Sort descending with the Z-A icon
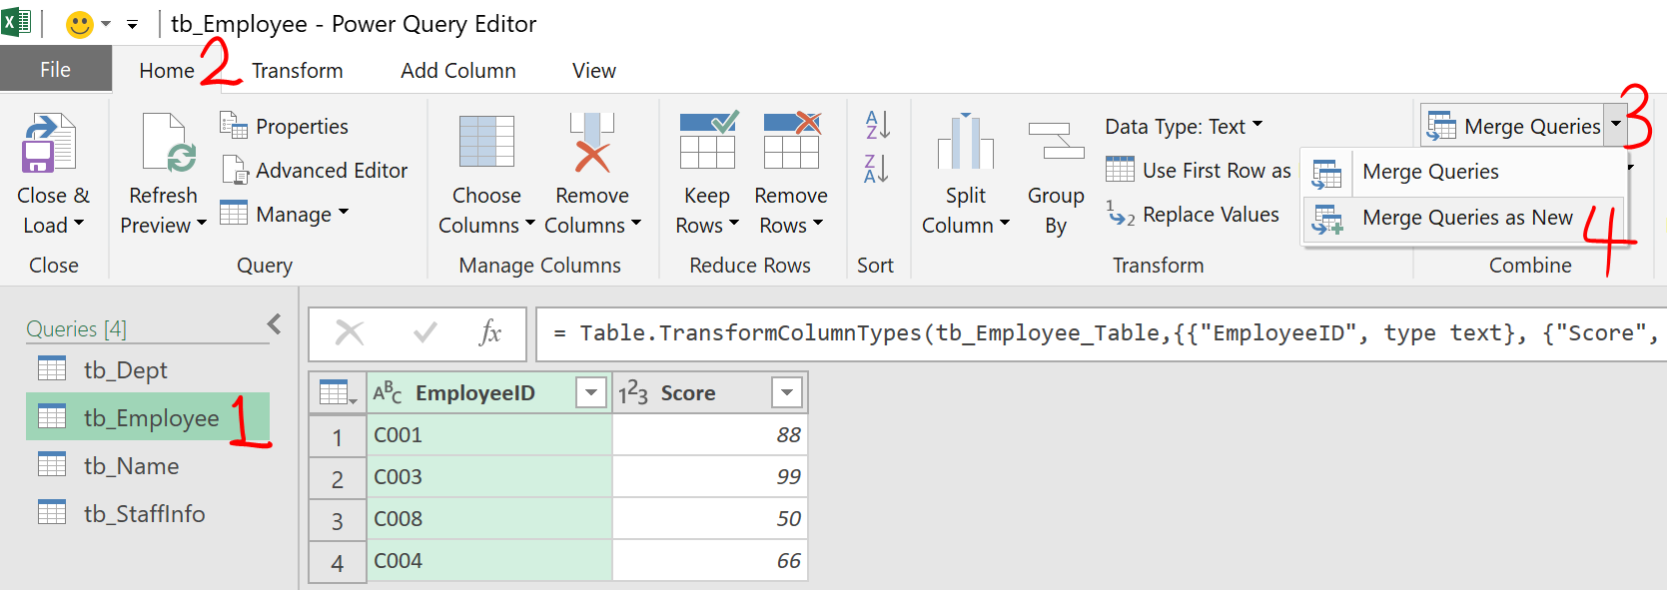The height and width of the screenshot is (590, 1667). 876,169
